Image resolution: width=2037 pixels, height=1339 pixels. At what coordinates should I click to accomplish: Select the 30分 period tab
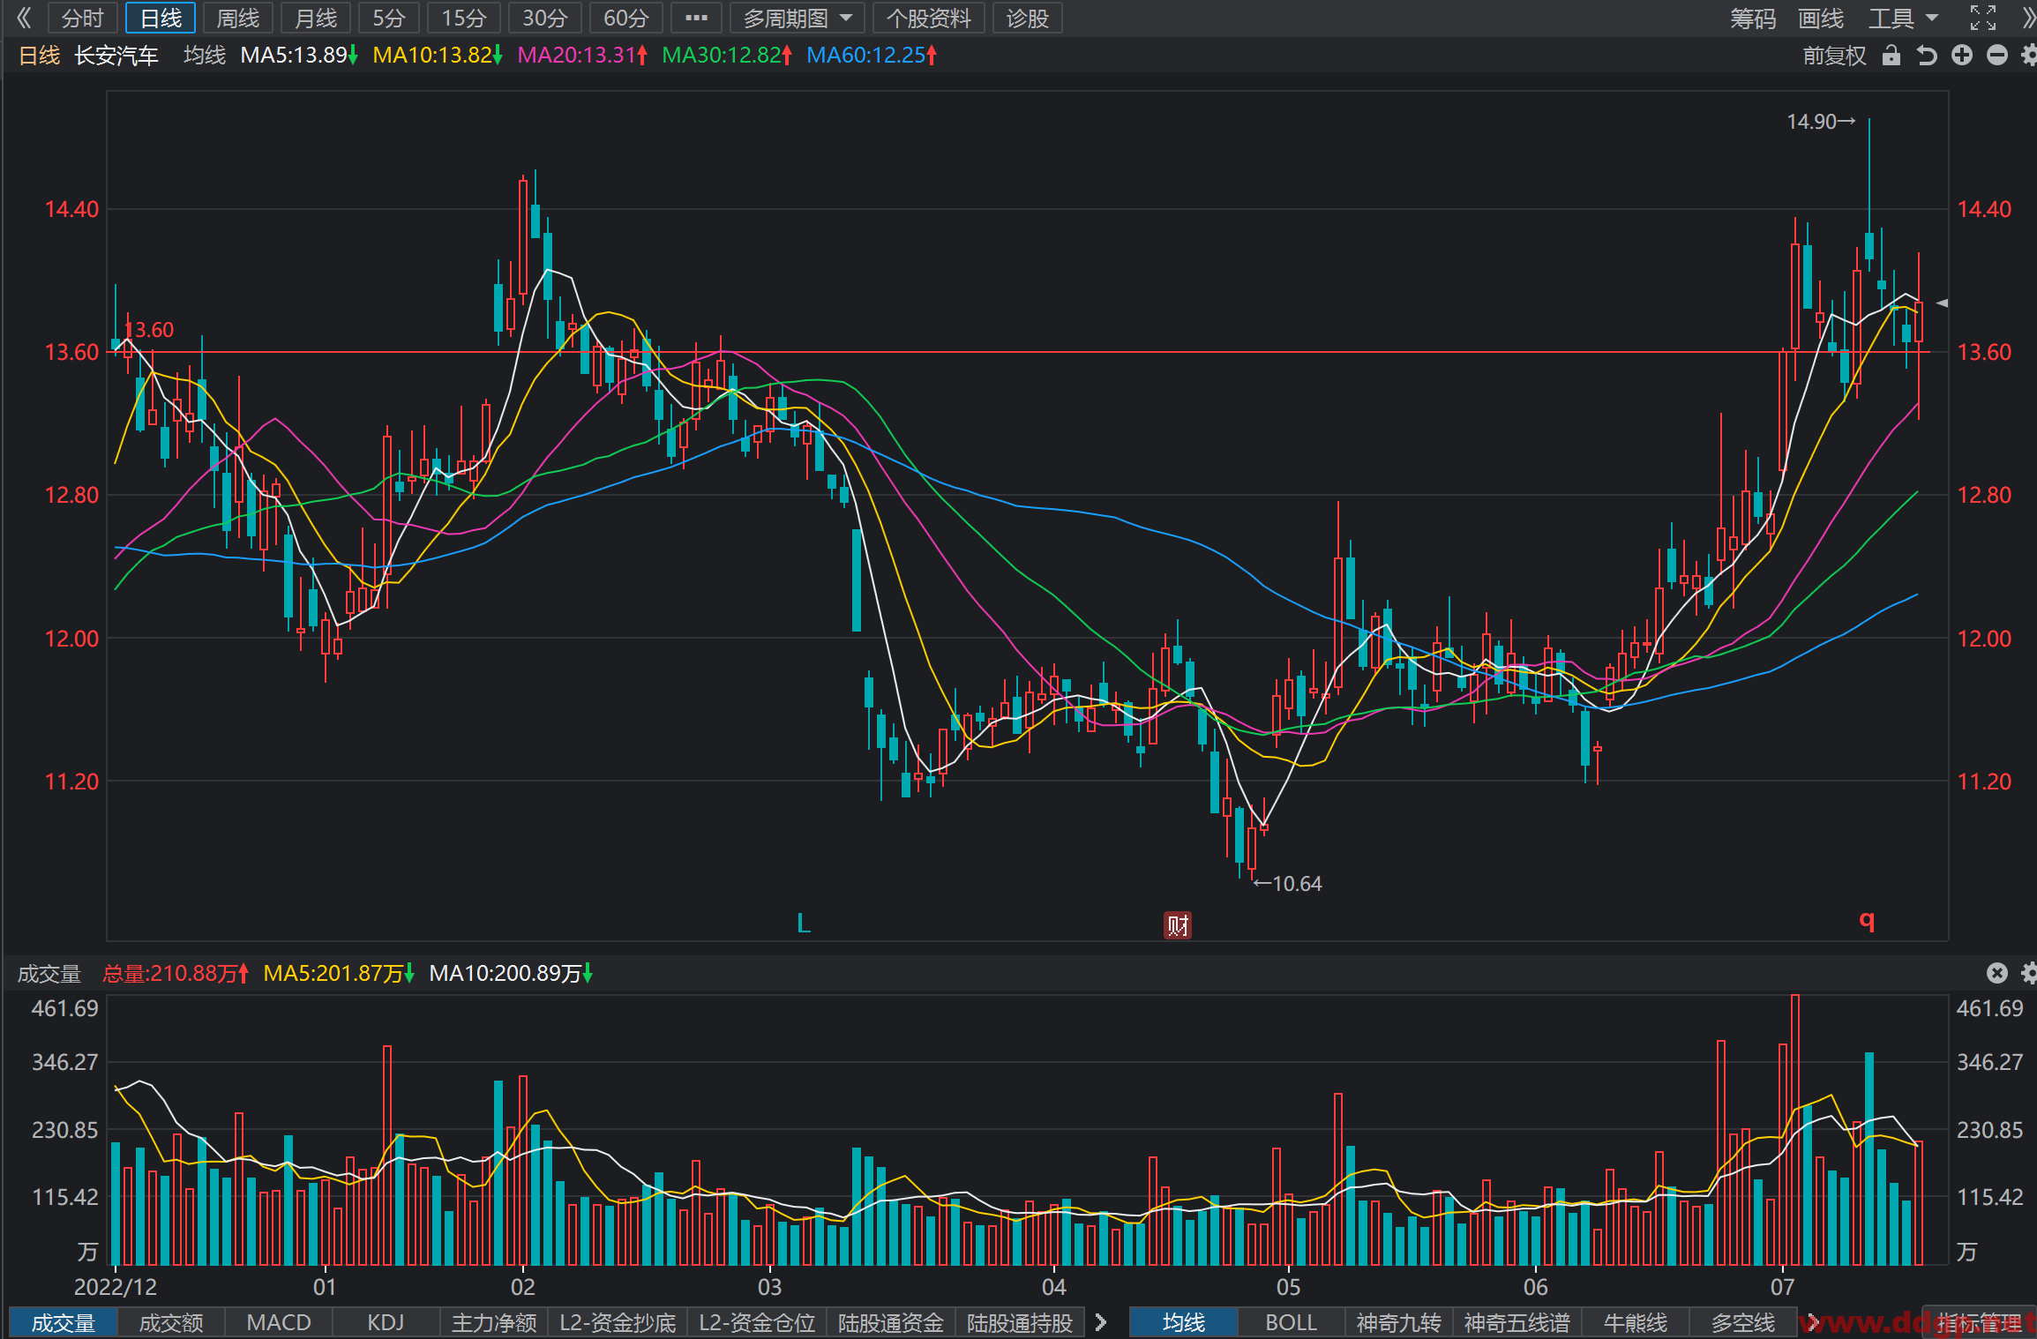click(544, 18)
